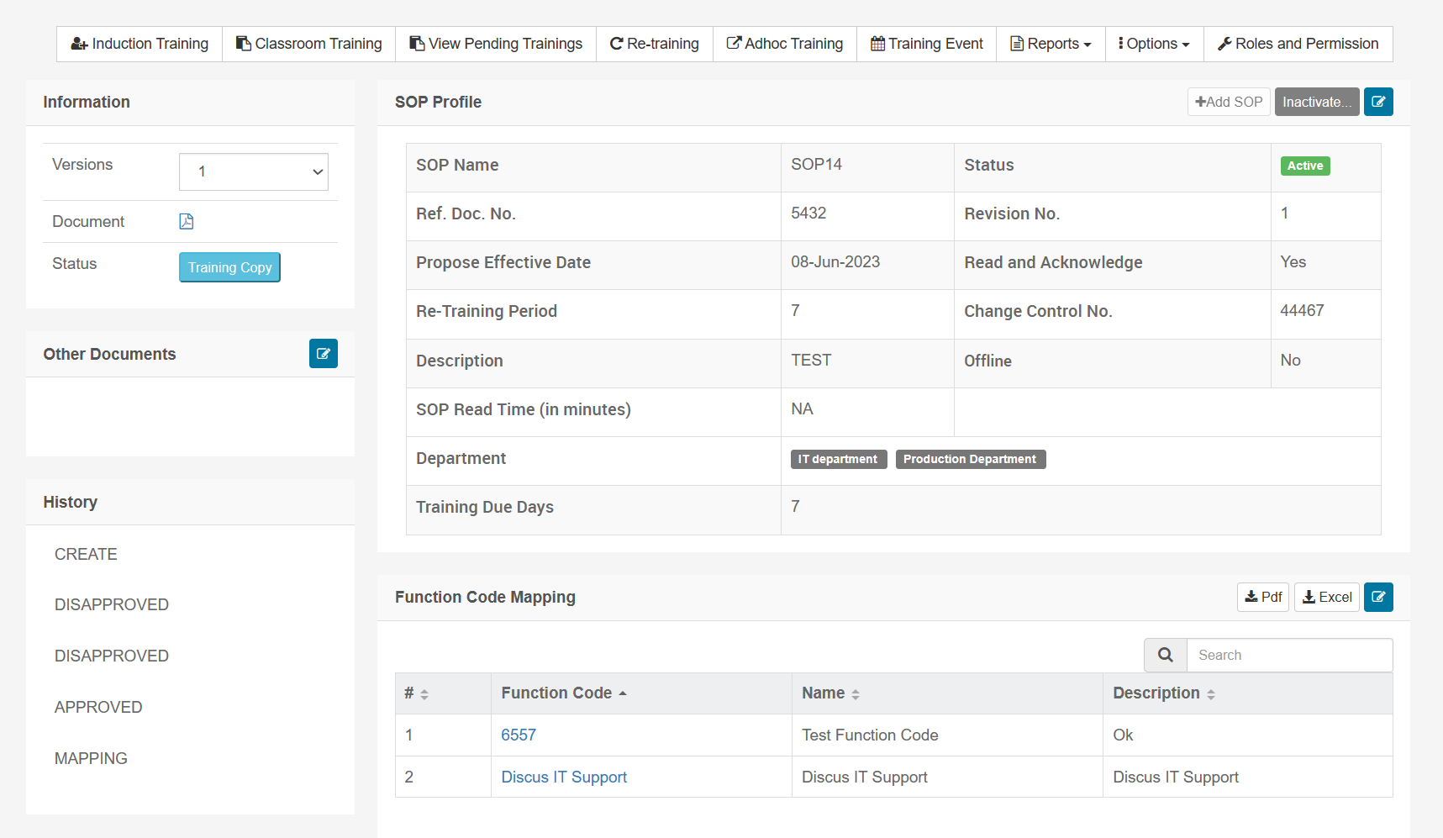Screen dimensions: 1443x838
Task: Click Change Control No. value 44467
Action: pyautogui.click(x=1302, y=311)
